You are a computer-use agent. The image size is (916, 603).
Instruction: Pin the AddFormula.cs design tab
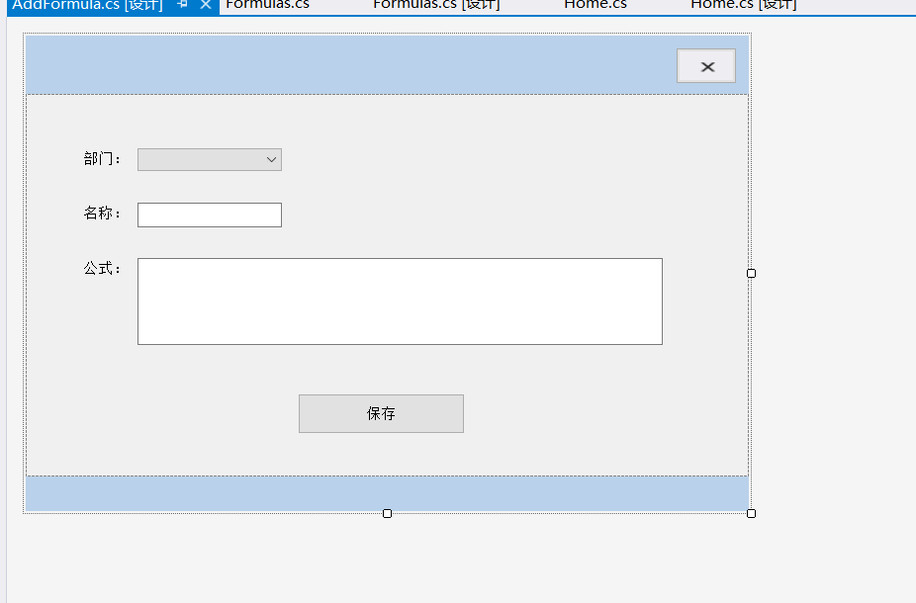[x=182, y=4]
